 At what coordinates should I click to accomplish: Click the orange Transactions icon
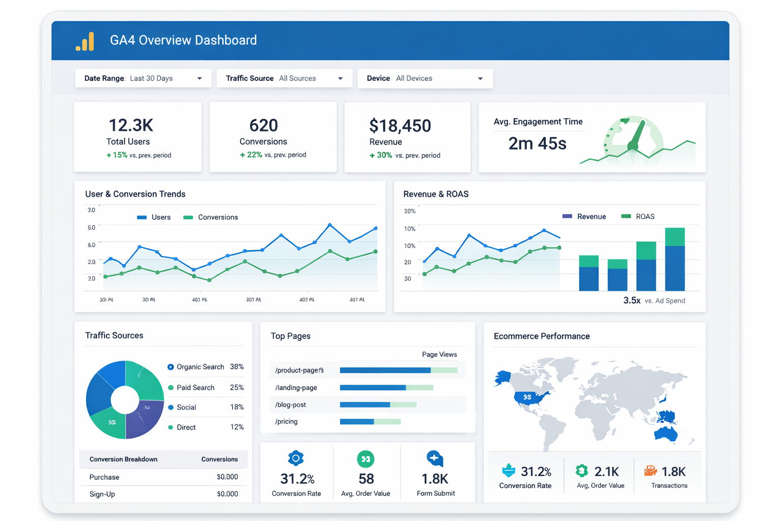click(x=650, y=471)
